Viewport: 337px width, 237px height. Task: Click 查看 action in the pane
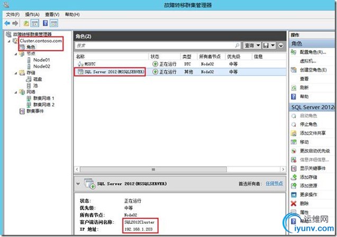[x=304, y=79]
